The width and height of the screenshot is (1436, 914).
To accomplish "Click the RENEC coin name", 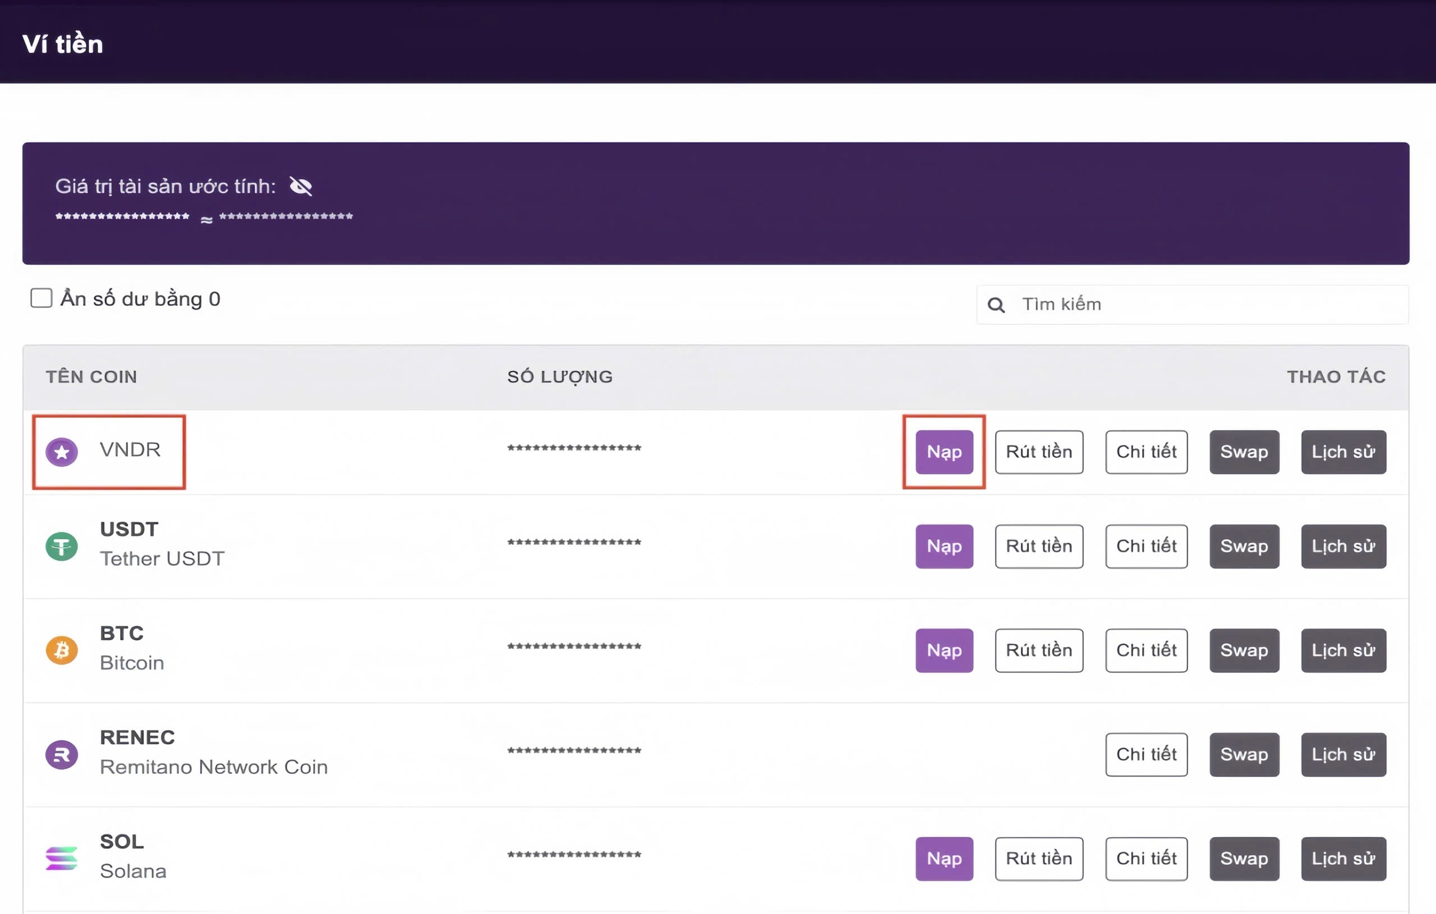I will (x=137, y=737).
